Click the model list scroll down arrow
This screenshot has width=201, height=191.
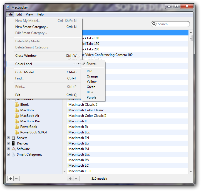pyautogui.click(x=191, y=171)
